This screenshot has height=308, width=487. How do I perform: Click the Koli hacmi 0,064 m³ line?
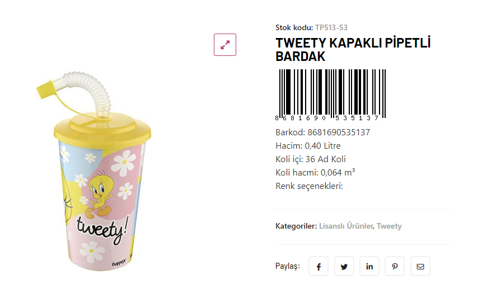click(315, 173)
